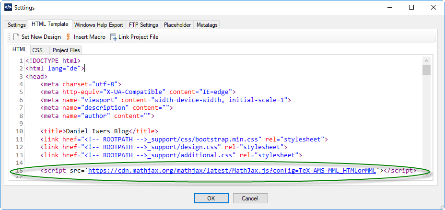Open the FTP Settings tab
This screenshot has width=445, height=210.
143,25
